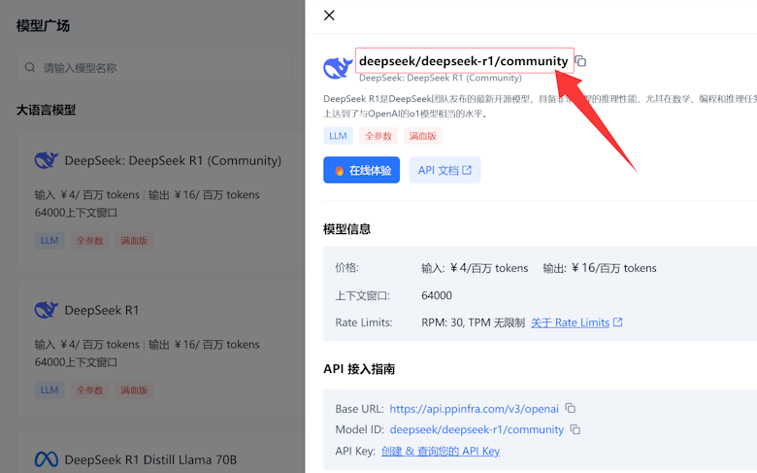The width and height of the screenshot is (757, 473).
Task: Open the DeepSeek R1 model card
Action: tap(161, 349)
